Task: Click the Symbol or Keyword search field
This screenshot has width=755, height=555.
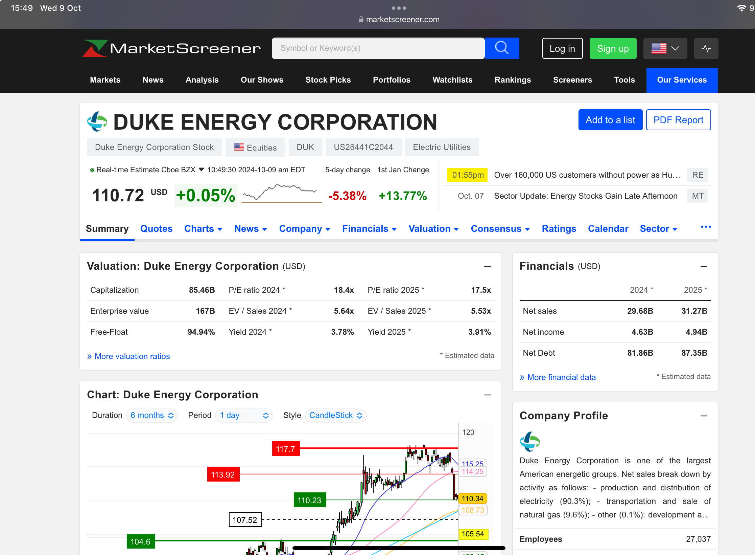Action: [x=378, y=48]
